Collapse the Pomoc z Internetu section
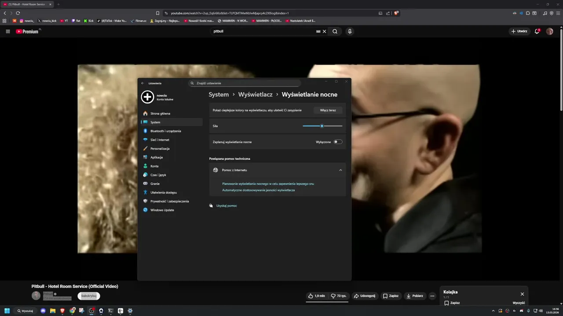 (340, 170)
